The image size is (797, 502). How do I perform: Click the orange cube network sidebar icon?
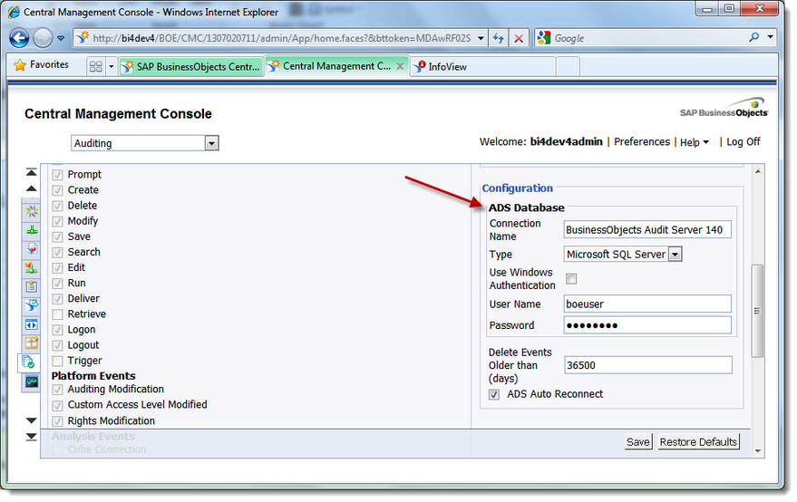tap(32, 268)
